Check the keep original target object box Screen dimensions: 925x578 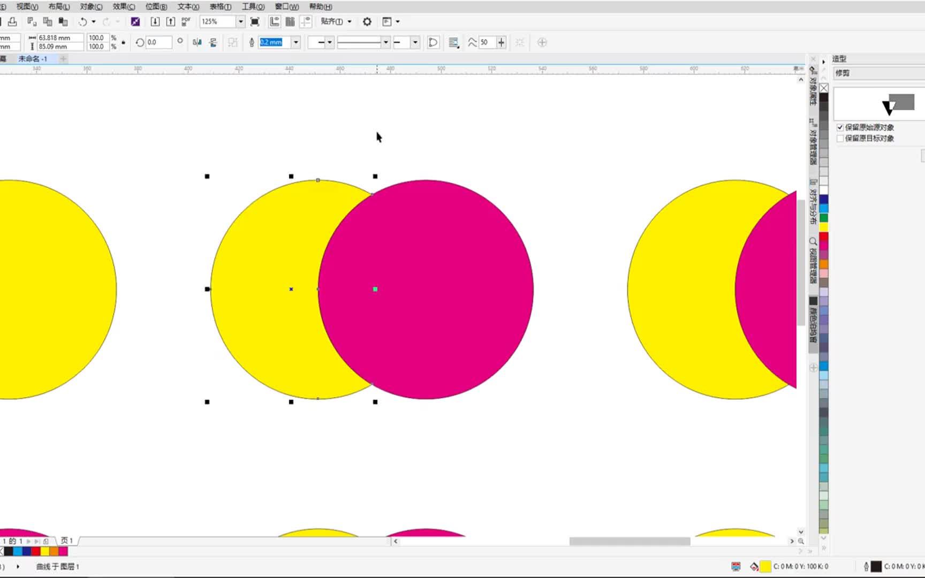pyautogui.click(x=840, y=138)
